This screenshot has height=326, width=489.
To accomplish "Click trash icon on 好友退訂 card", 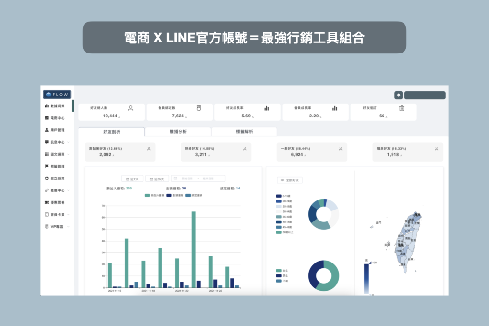I will [402, 108].
